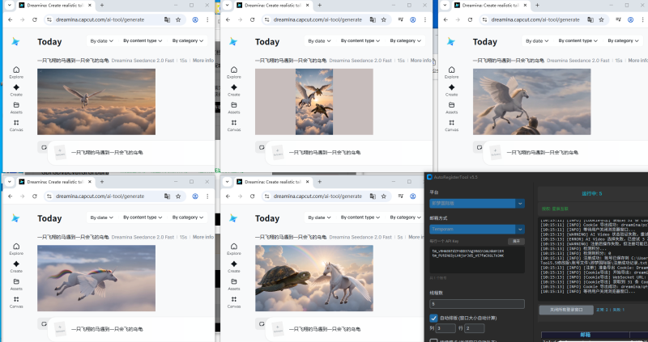This screenshot has width=648, height=342.
Task: Open profile avatar in the top-left browser window
Action: 195,19
